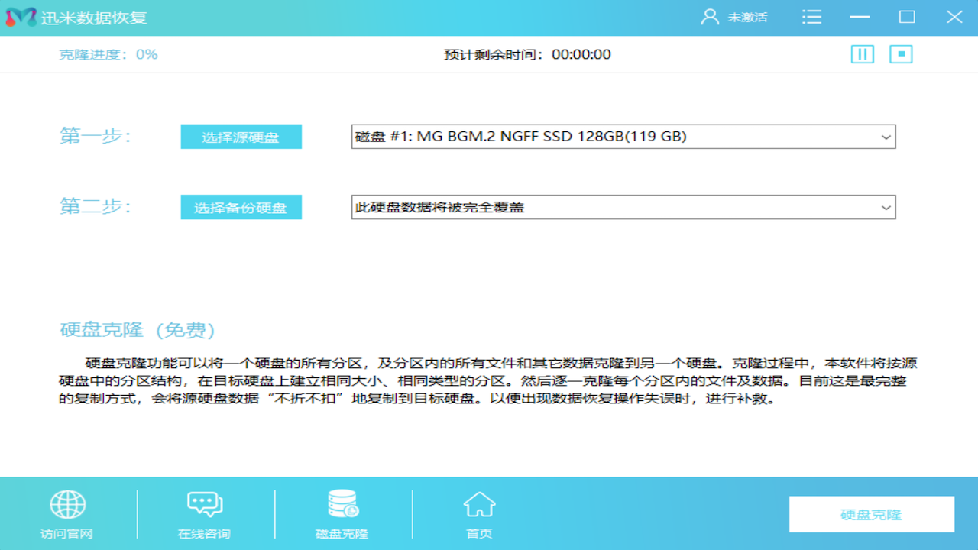Image resolution: width=978 pixels, height=550 pixels.
Task: Click the 选择源硬盘 button
Action: click(241, 136)
